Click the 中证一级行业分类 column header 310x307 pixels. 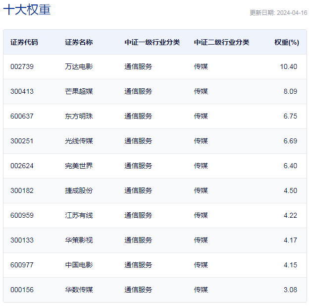coord(152,42)
